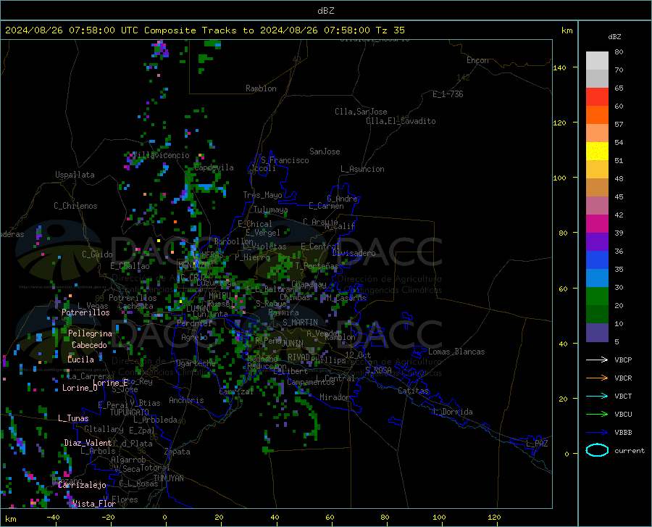This screenshot has width=652, height=527.
Task: Click the legend 'current' label text
Action: coord(630,450)
